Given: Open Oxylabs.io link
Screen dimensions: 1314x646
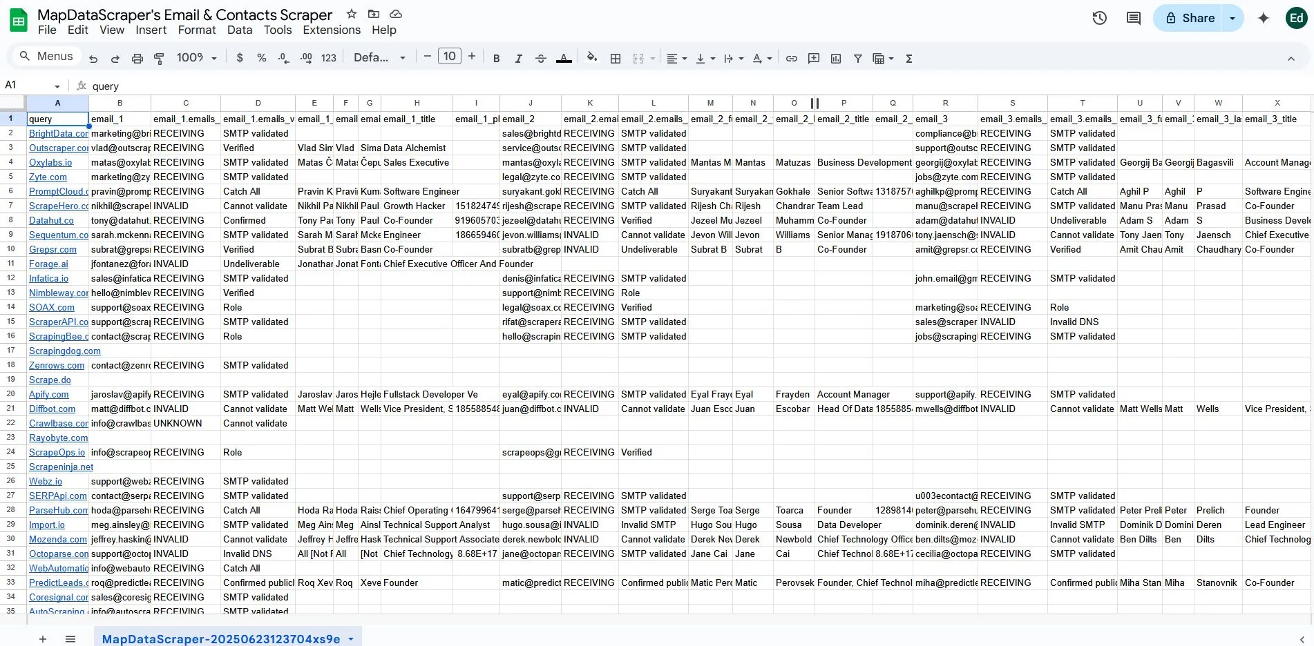Looking at the screenshot, I should [50, 162].
